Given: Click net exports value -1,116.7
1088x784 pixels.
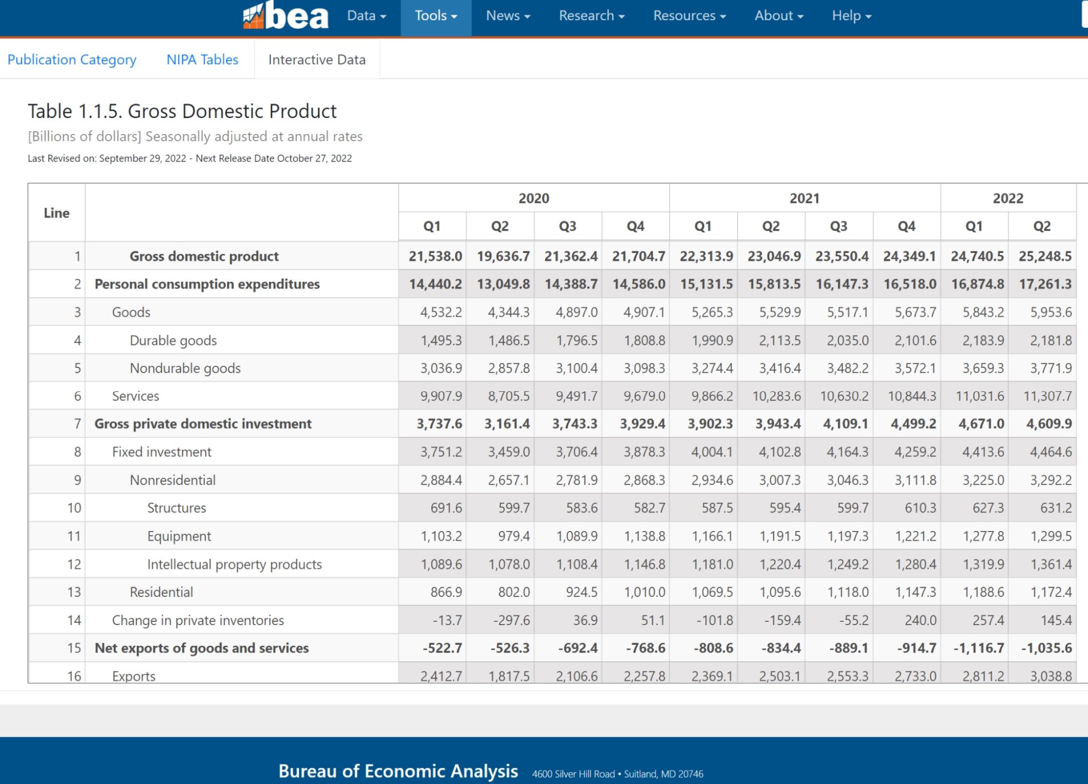Looking at the screenshot, I should (x=979, y=648).
